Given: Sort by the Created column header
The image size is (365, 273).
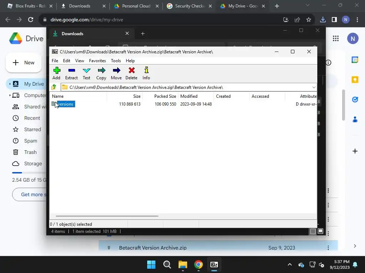Looking at the screenshot, I should (x=232, y=96).
